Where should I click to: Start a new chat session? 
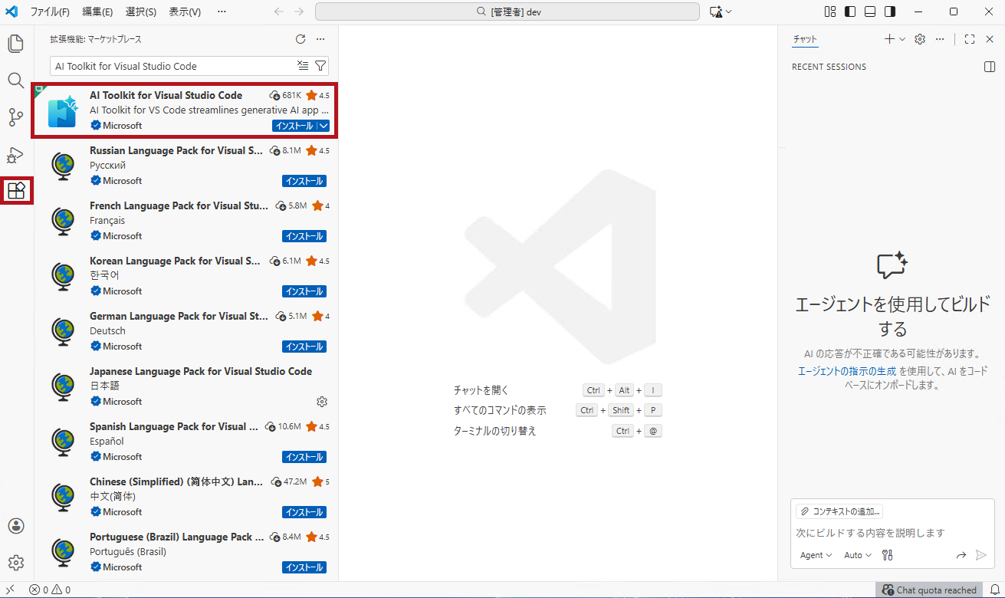[x=888, y=38]
